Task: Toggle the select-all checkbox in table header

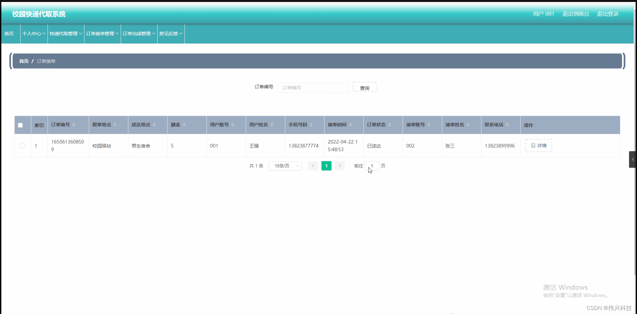Action: (x=20, y=125)
